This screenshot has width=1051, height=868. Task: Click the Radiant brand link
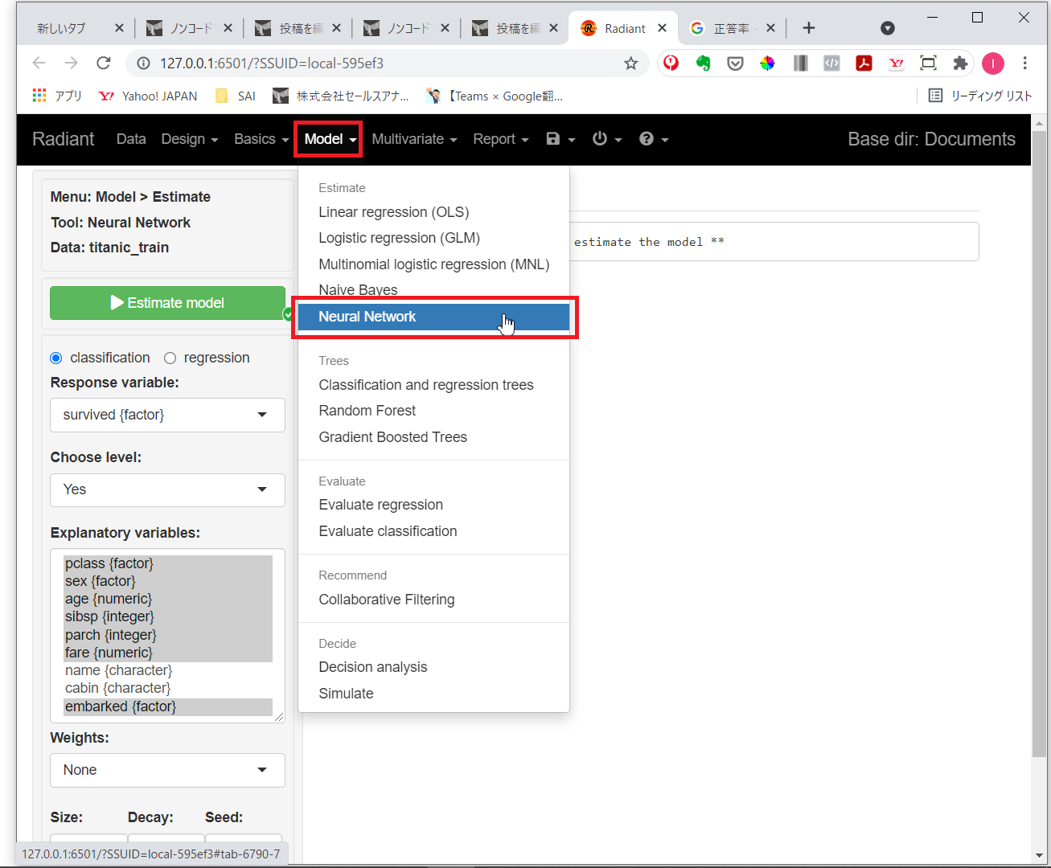click(x=64, y=139)
